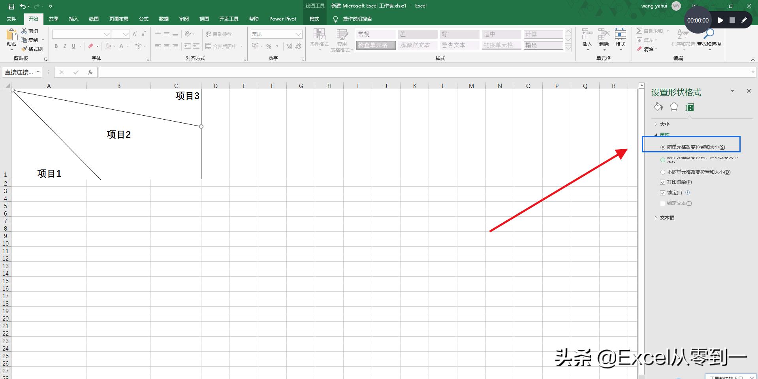Click 格式 cells button in ribbon

(x=621, y=39)
